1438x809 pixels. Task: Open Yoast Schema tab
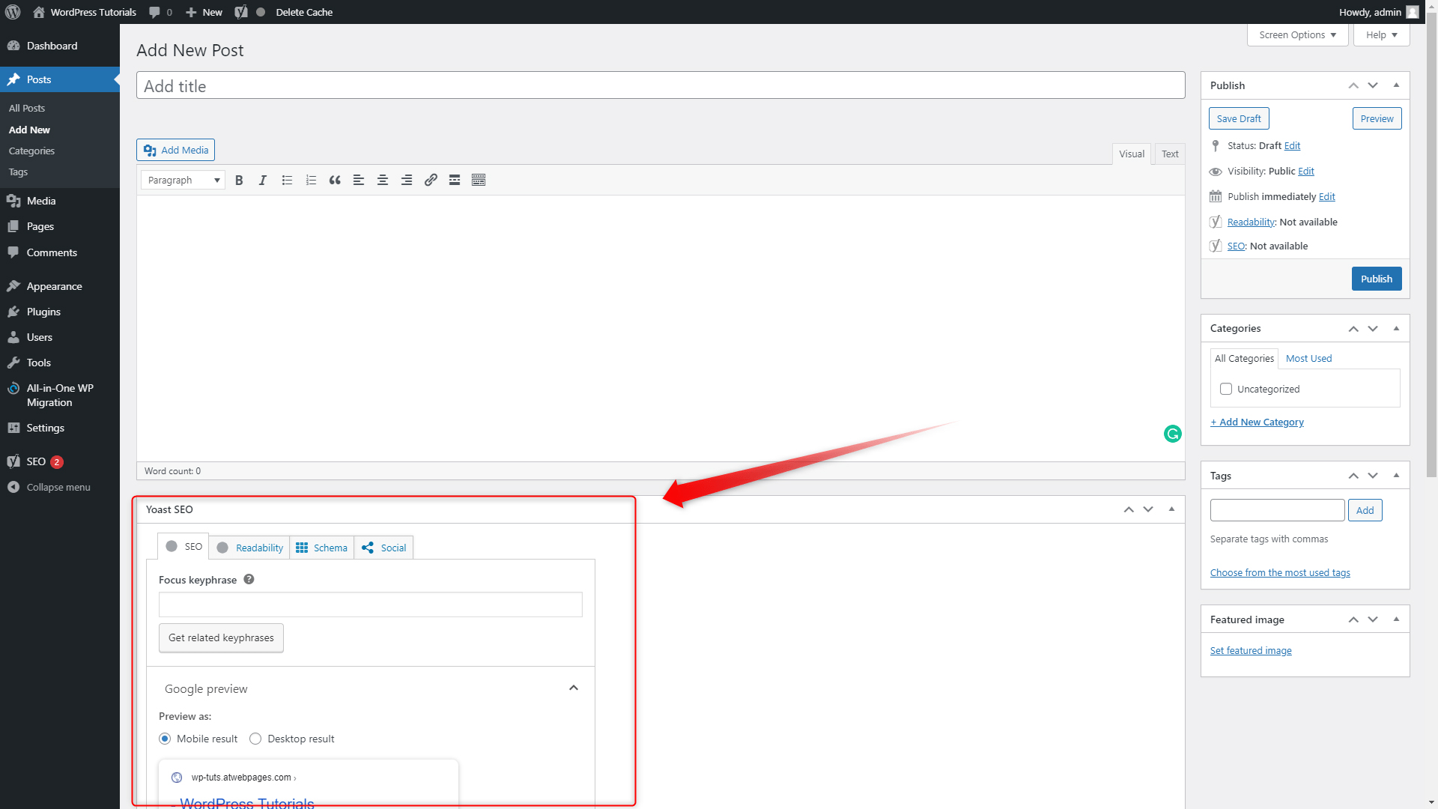click(322, 548)
